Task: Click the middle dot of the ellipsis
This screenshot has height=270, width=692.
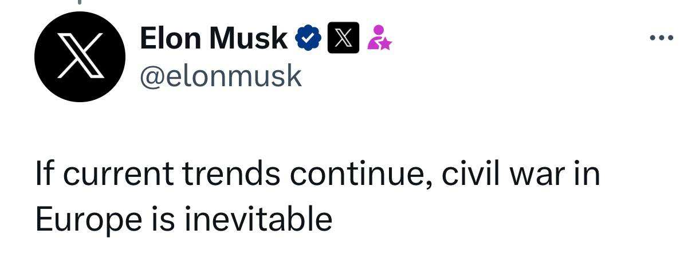Action: click(x=662, y=38)
